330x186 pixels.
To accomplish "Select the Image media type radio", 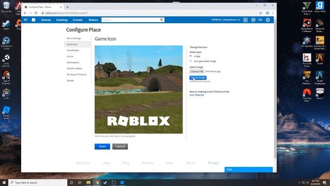I will [x=191, y=56].
